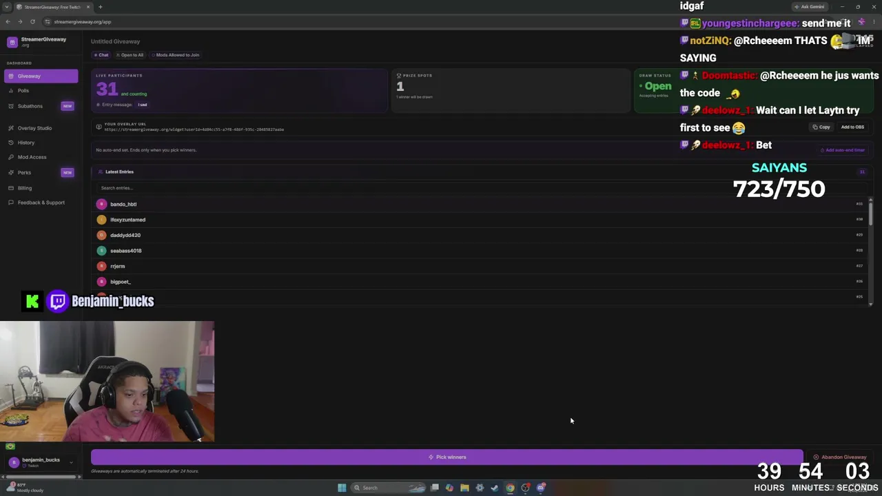Viewport: 882px width, 496px height.
Task: Select the ifoxyzuntamed entry
Action: (480, 220)
